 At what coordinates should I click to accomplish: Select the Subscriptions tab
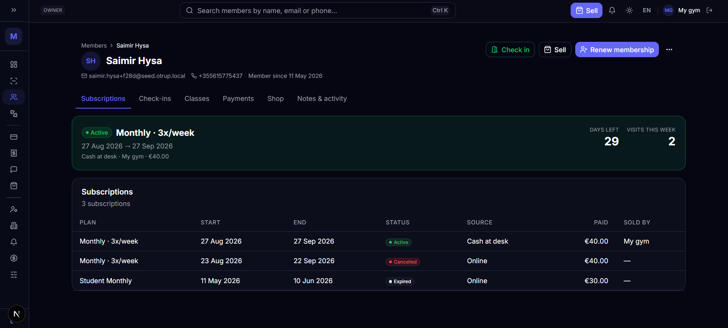click(x=103, y=99)
